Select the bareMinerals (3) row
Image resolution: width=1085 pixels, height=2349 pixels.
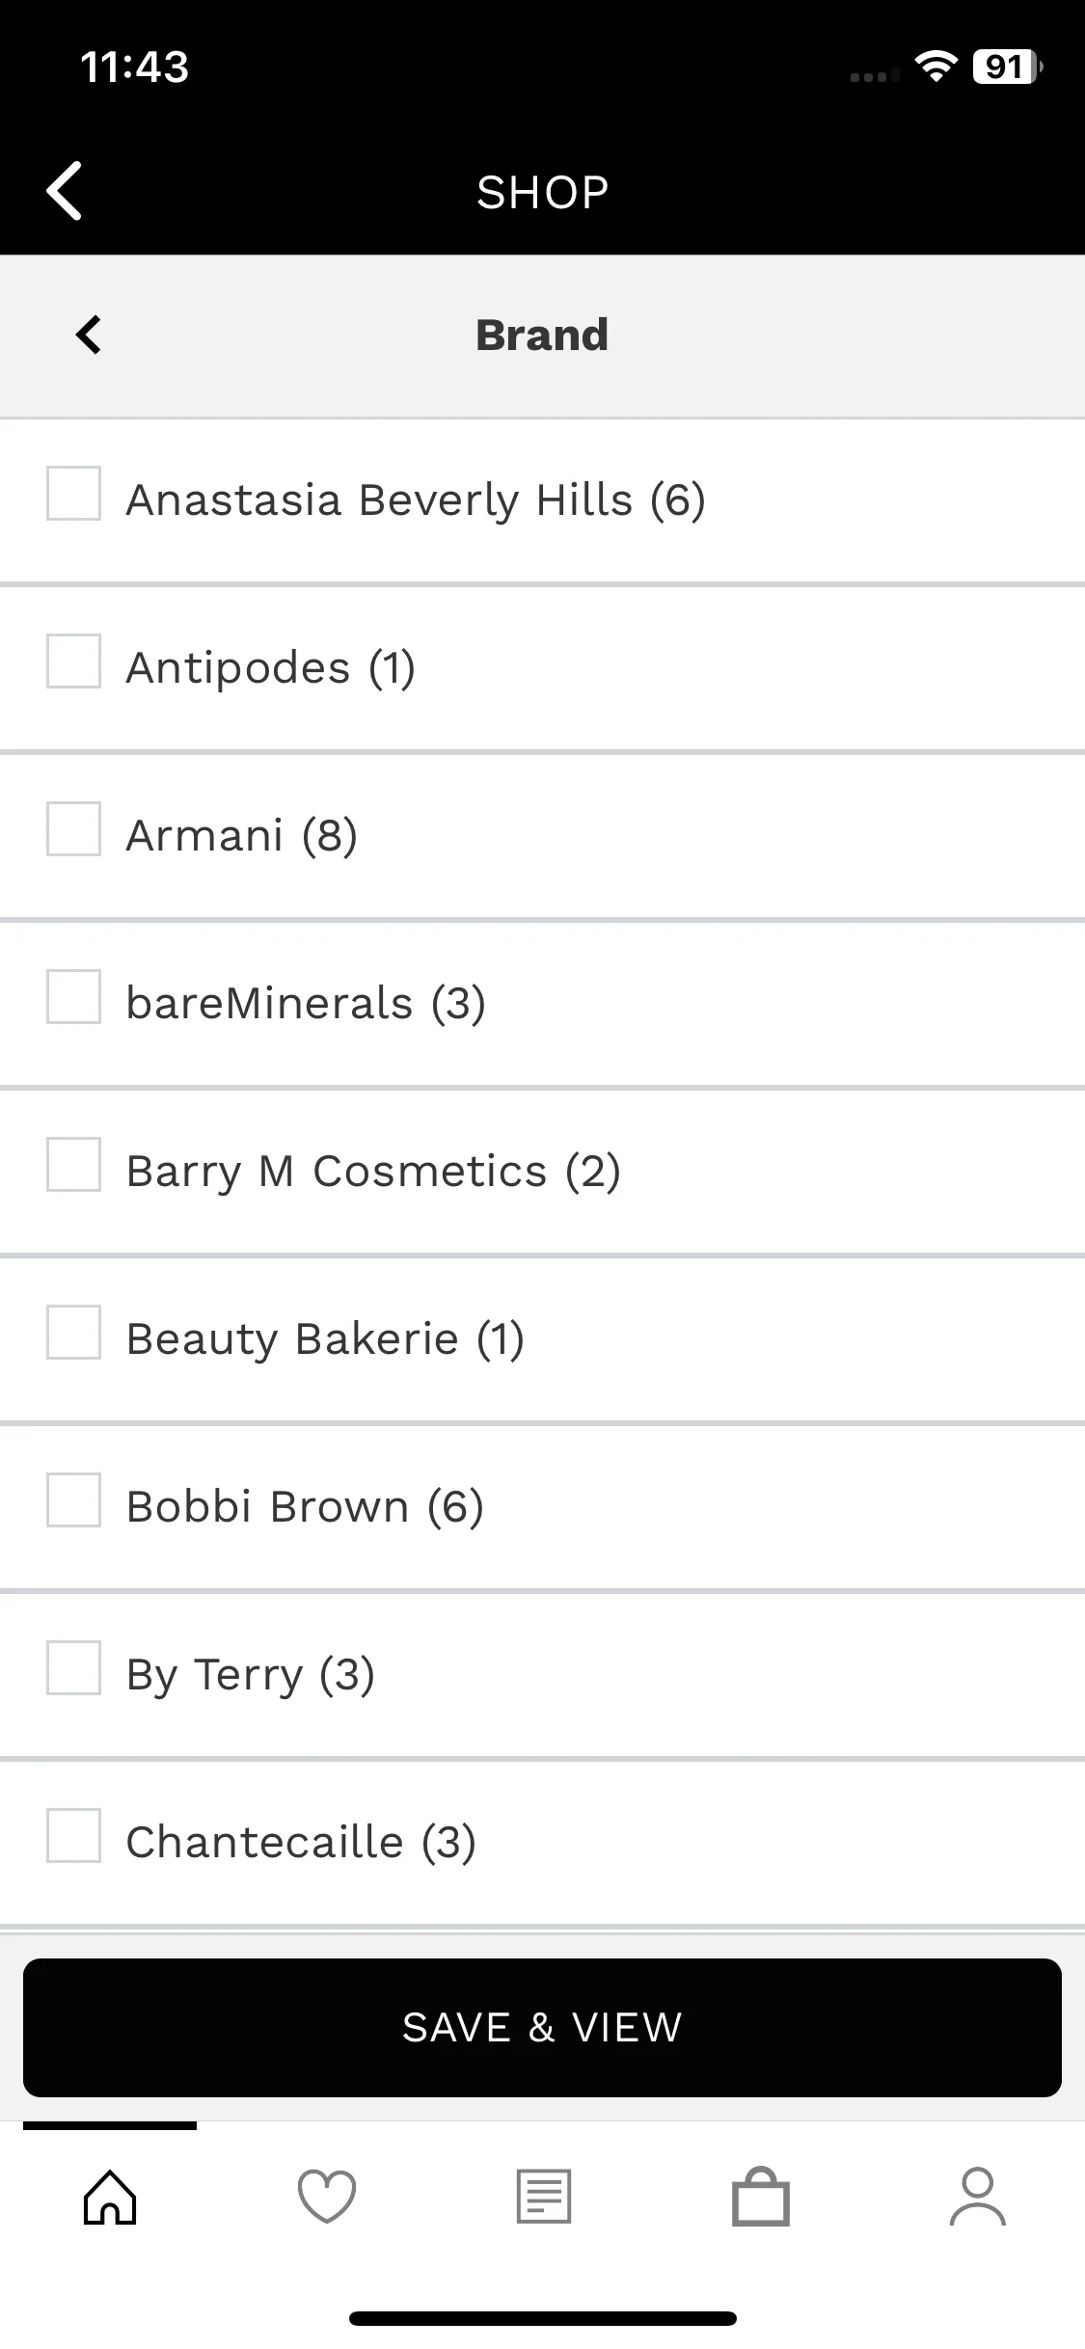(x=306, y=1003)
